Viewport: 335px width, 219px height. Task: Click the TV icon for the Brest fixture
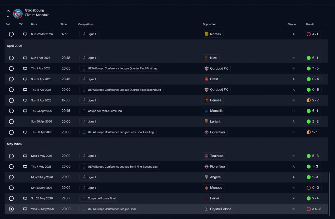pos(25,79)
